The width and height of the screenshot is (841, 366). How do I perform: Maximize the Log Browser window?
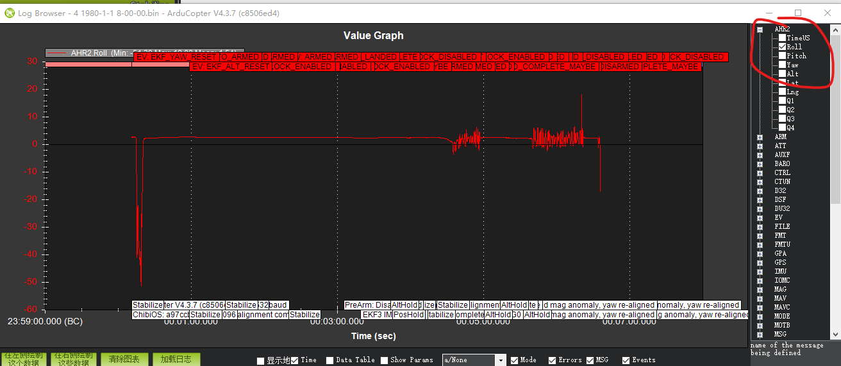point(798,13)
